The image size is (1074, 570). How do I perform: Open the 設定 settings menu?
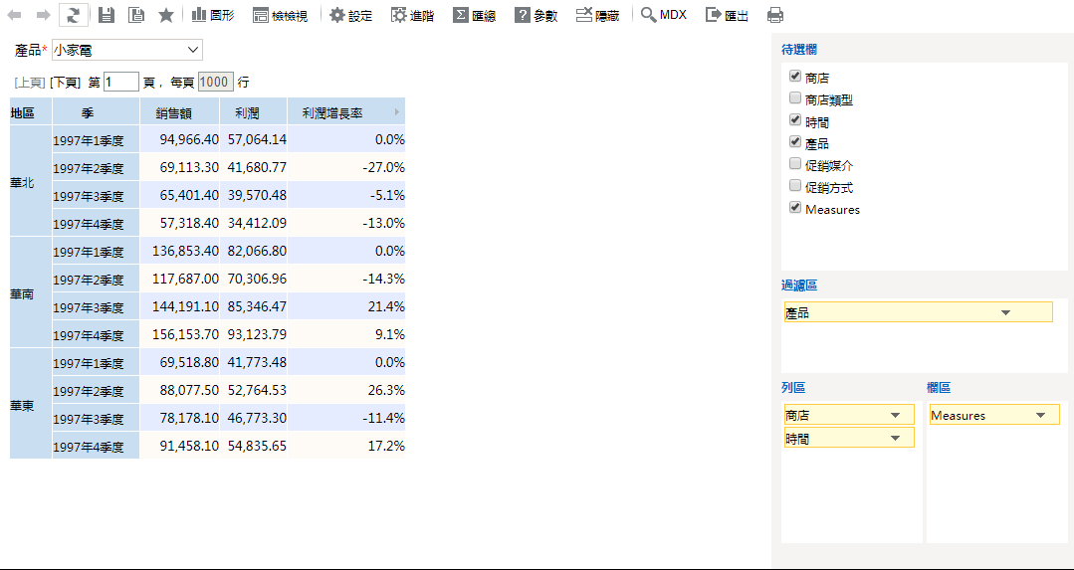[x=350, y=15]
